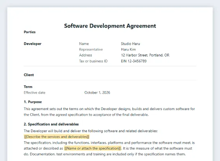Click the representative value 'Haru Kim'
This screenshot has height=161, width=220.
coord(128,49)
